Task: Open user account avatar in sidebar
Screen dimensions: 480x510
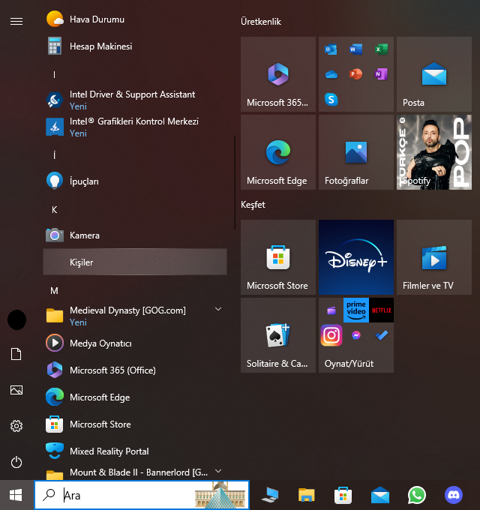Action: pyautogui.click(x=16, y=319)
